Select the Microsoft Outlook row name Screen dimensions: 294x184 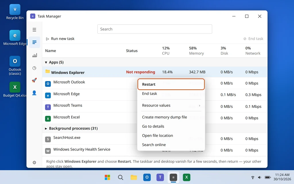(69, 82)
